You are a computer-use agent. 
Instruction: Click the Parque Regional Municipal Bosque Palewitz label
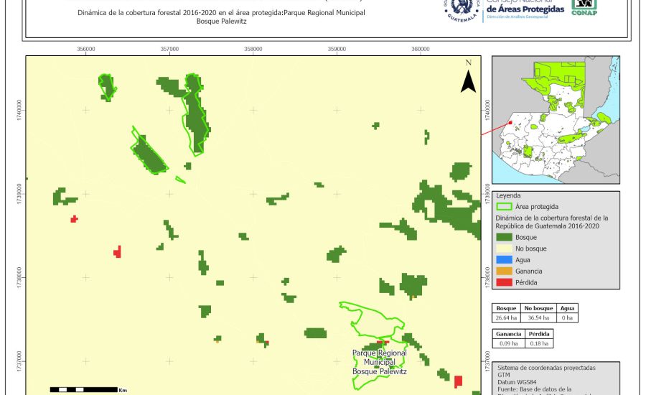(379, 362)
